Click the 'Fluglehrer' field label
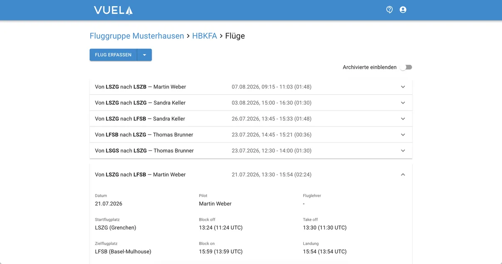 (x=312, y=195)
